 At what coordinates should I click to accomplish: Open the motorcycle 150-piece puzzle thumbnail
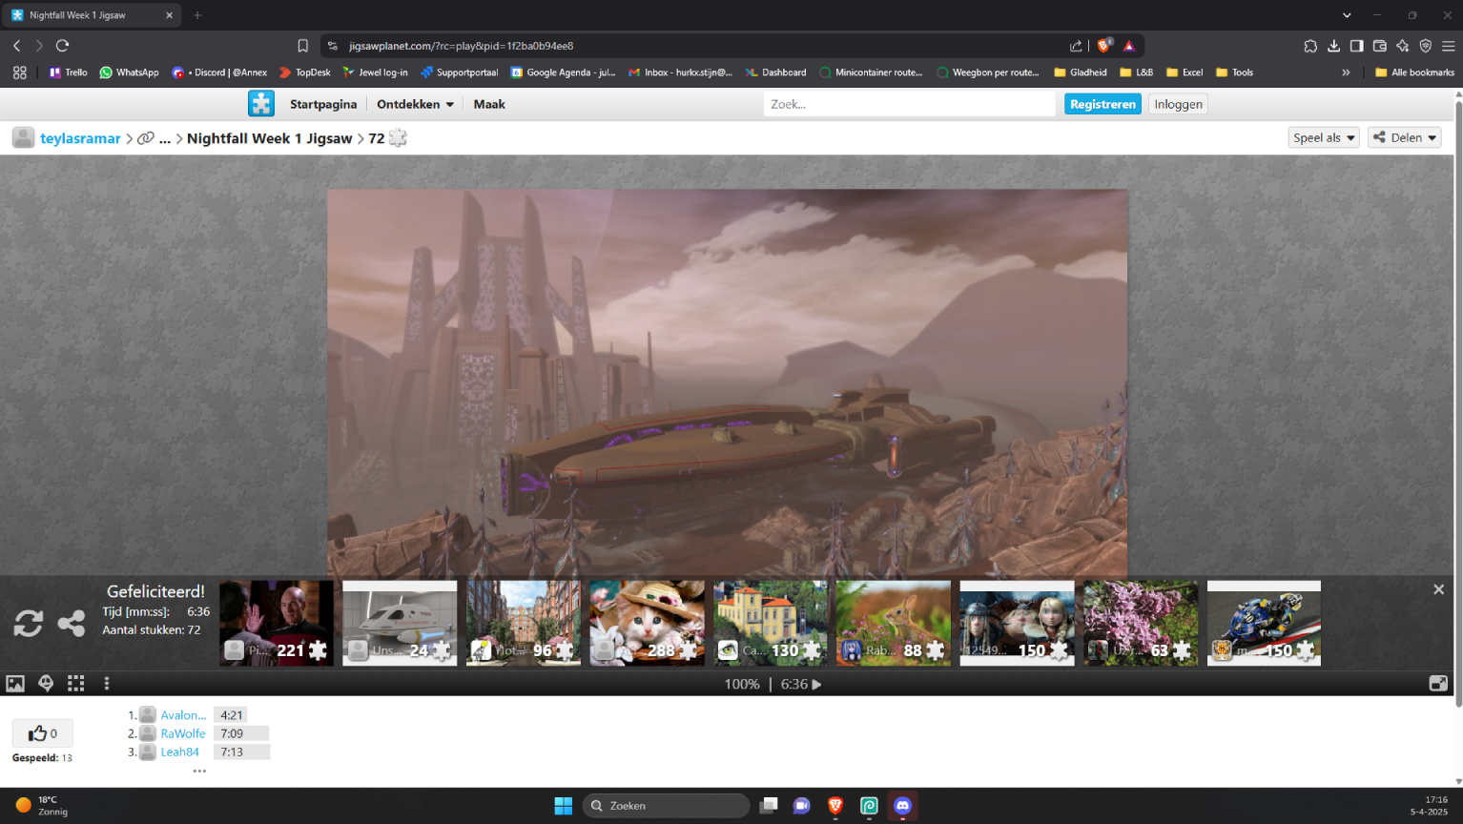click(1264, 623)
